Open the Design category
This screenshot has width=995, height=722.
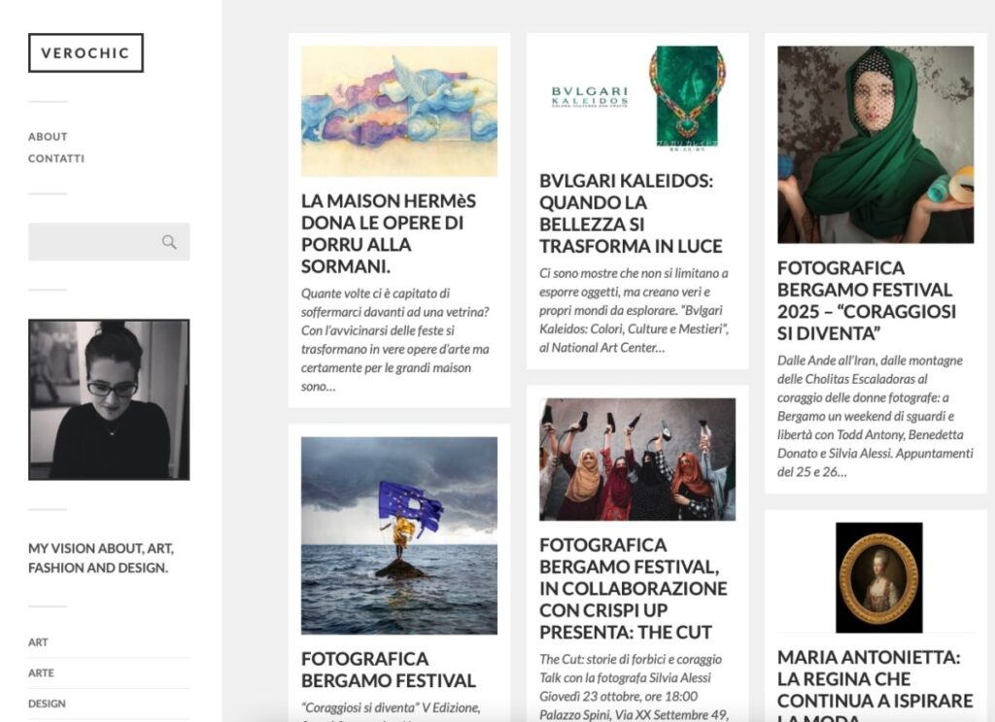[47, 703]
